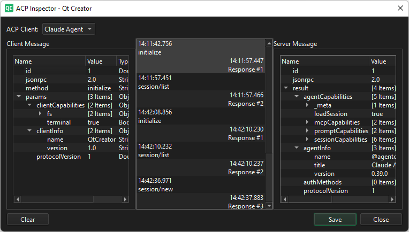
Task: Click Value column header in Server Message
Action: [x=382, y=61]
